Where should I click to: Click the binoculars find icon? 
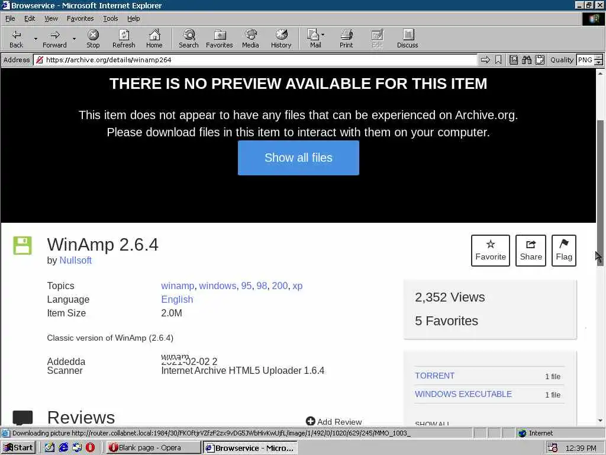[x=526, y=60]
